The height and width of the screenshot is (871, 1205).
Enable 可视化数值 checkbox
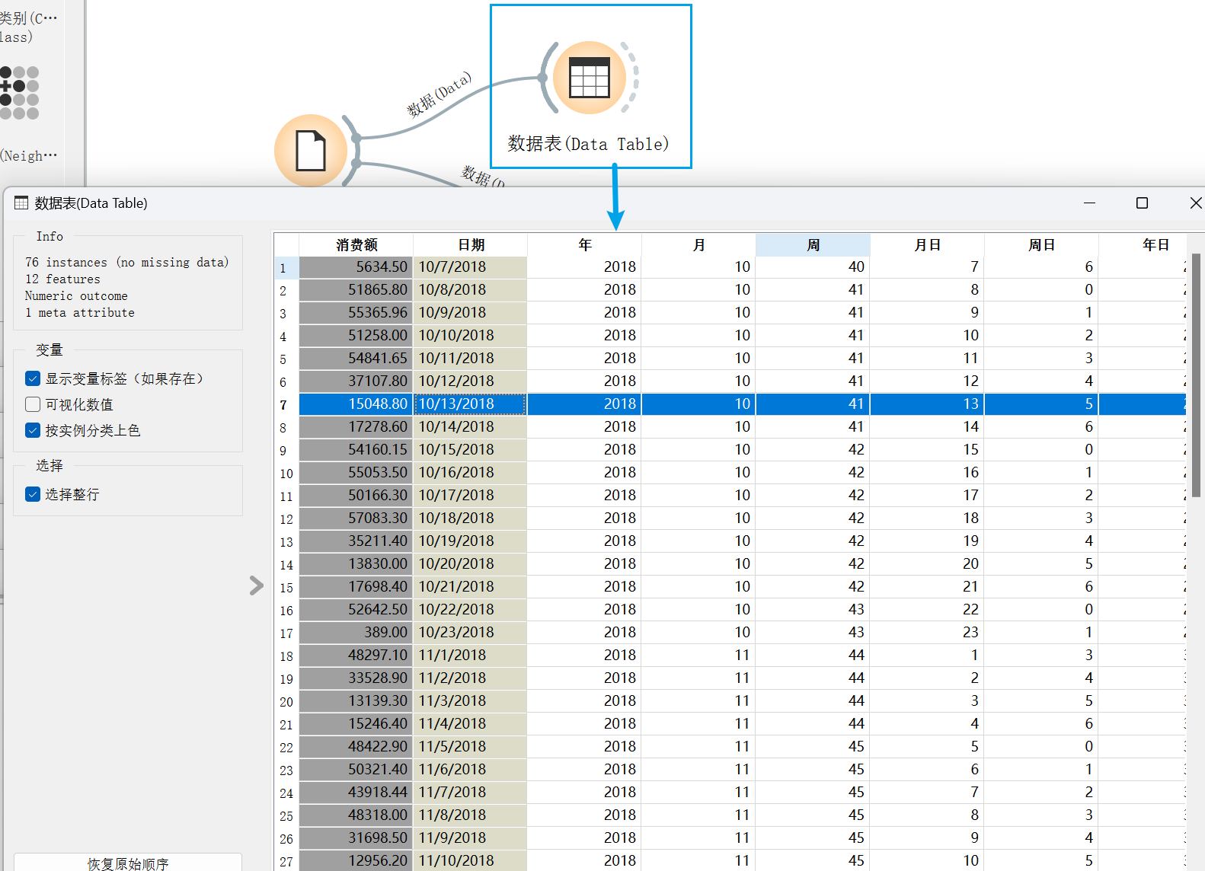33,404
